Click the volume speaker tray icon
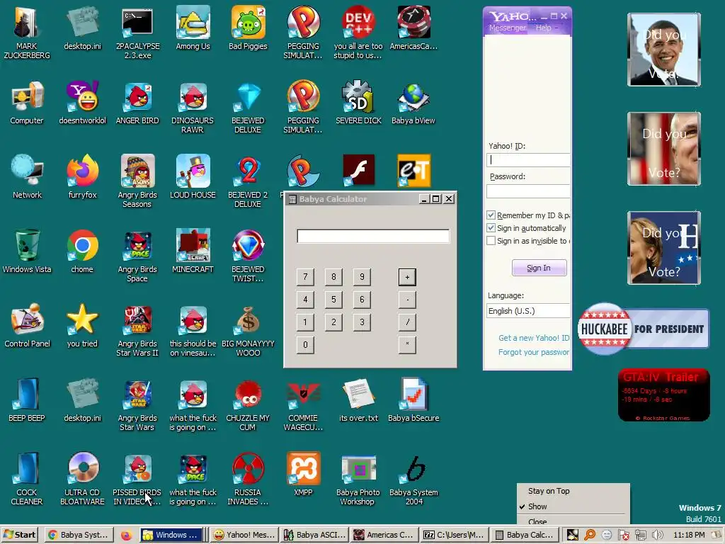Viewport: 725px width, 544px height. point(657,535)
